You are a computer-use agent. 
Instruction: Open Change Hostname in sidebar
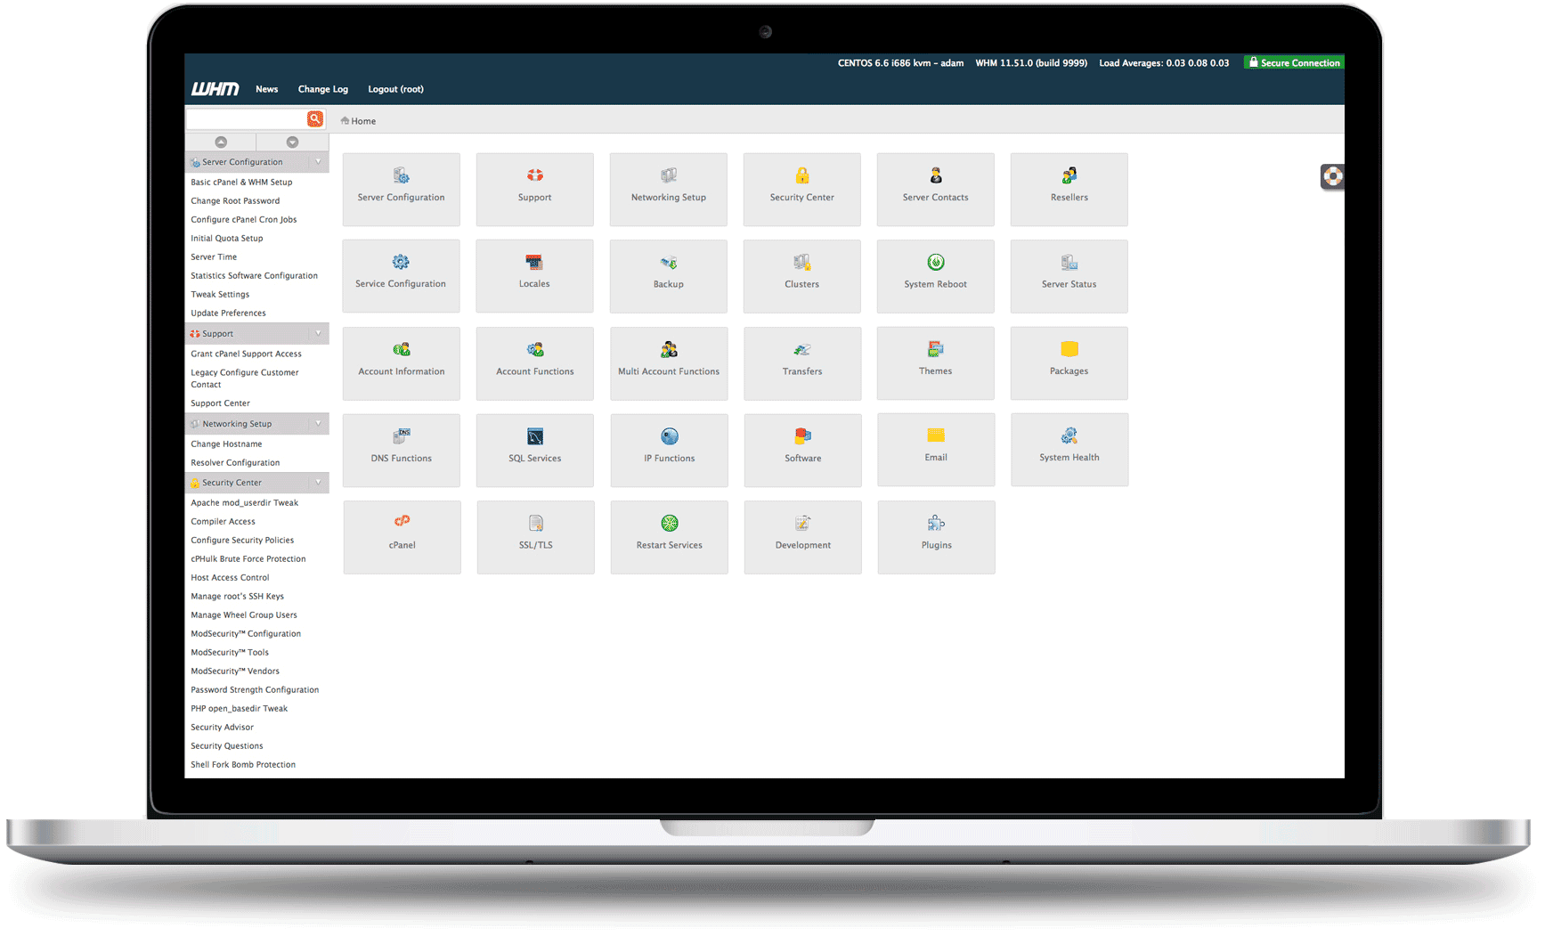(226, 444)
